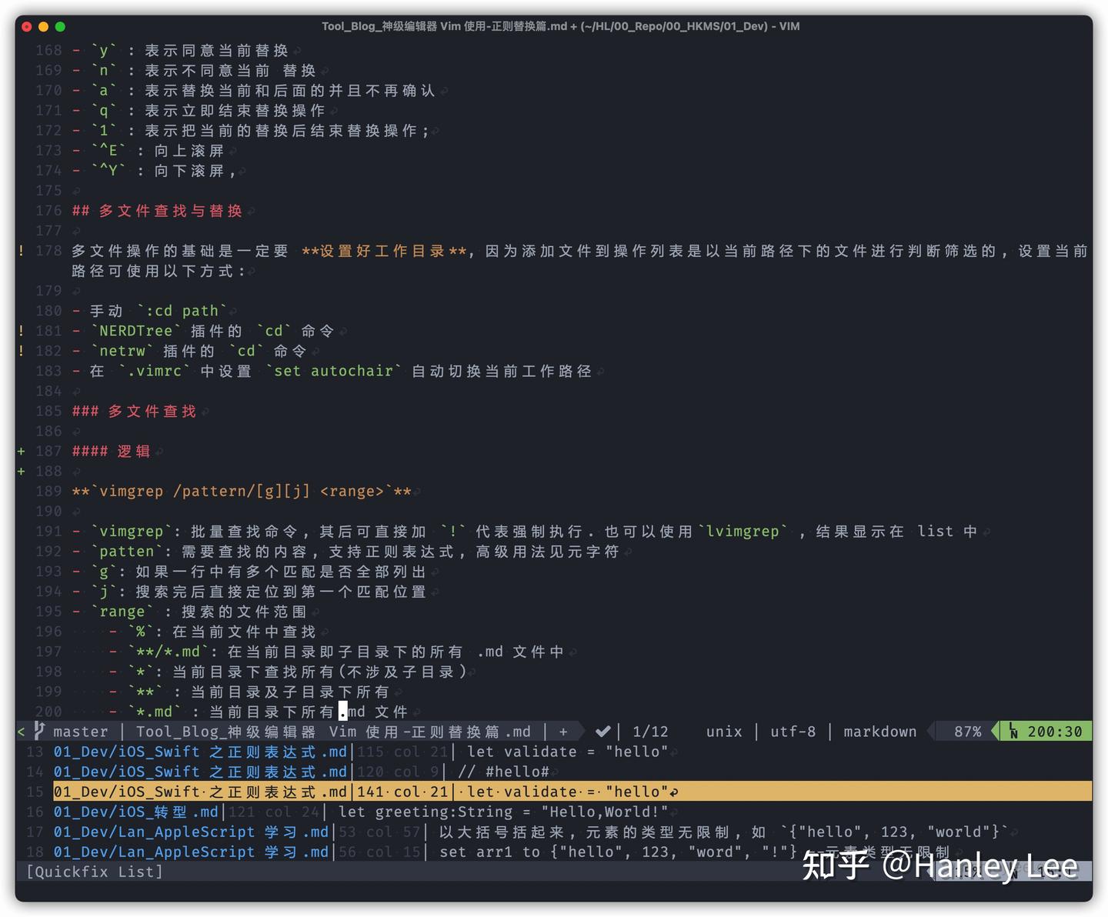Click the 'unix' file format indicator

click(x=723, y=732)
